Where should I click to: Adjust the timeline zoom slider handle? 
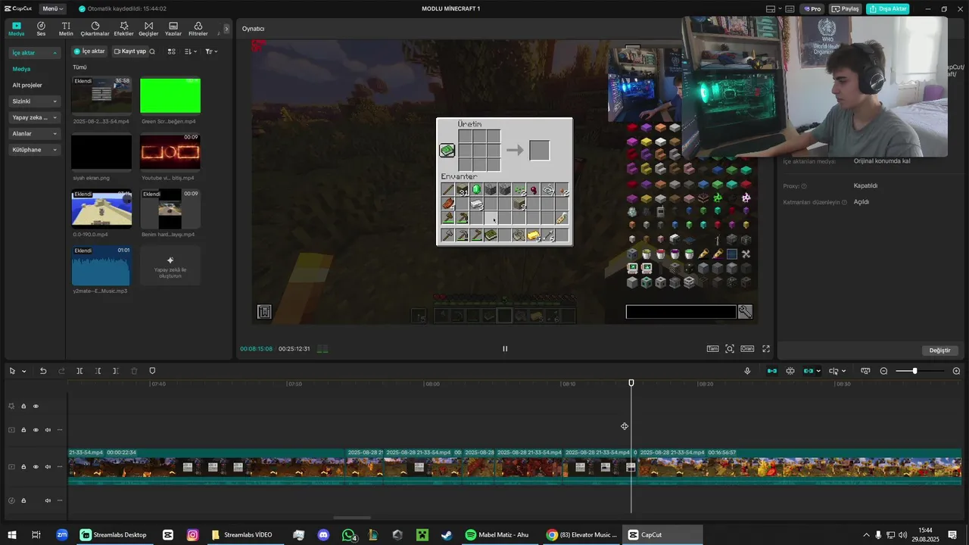coord(914,371)
